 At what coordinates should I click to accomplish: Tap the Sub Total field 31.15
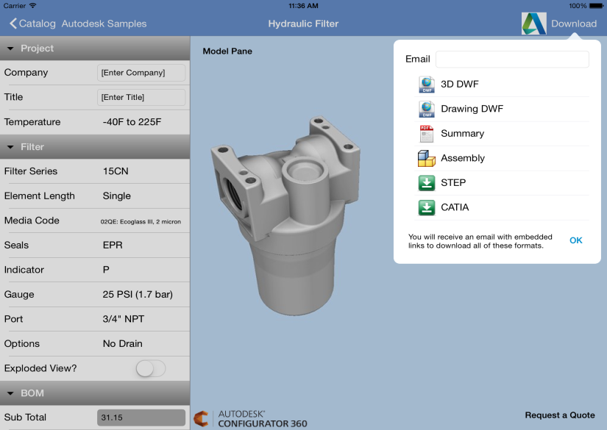[x=141, y=418]
